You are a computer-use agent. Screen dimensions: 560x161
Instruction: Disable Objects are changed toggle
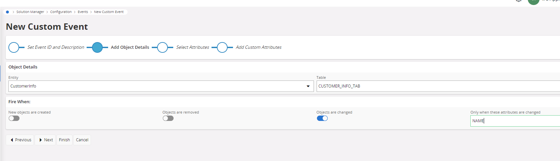pos(322,118)
